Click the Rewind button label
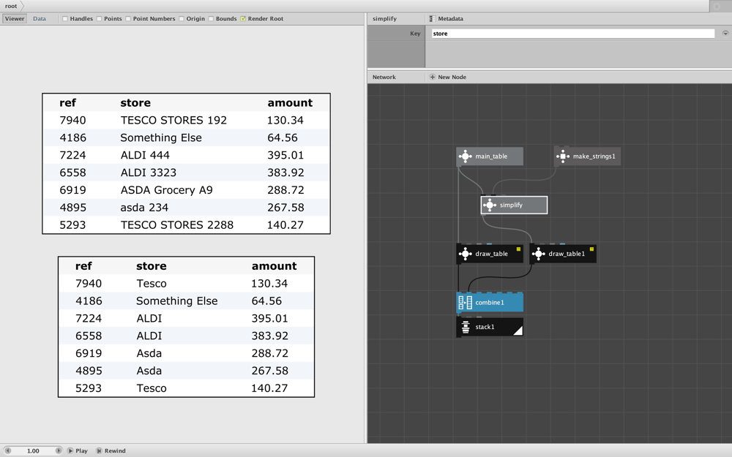 pos(115,450)
